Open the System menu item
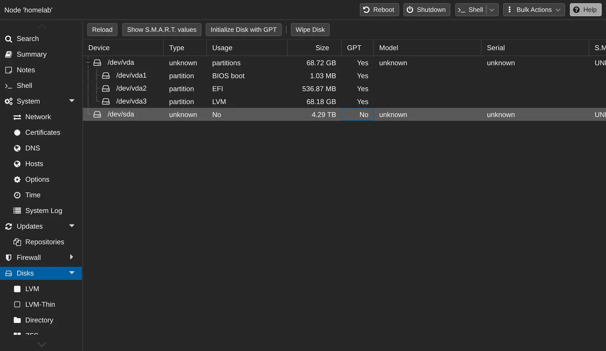This screenshot has height=351, width=606. click(x=41, y=101)
